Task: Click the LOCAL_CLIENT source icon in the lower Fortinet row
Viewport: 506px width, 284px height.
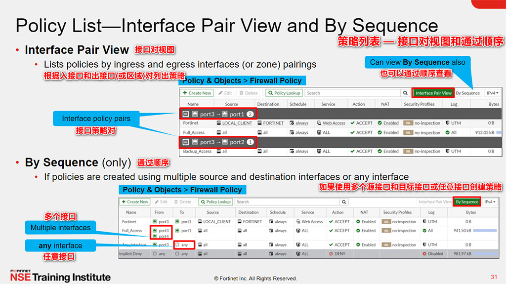Action: pos(200,222)
